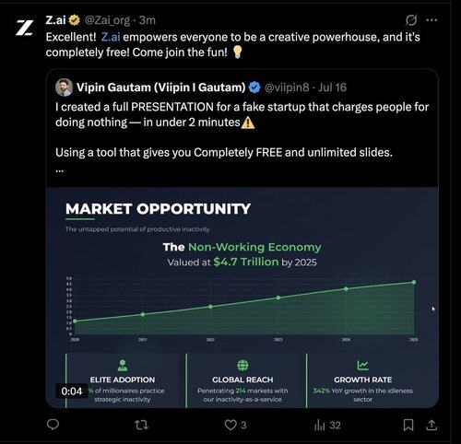Repost this tweet using retweet icon
This screenshot has height=444, width=461.
[142, 425]
